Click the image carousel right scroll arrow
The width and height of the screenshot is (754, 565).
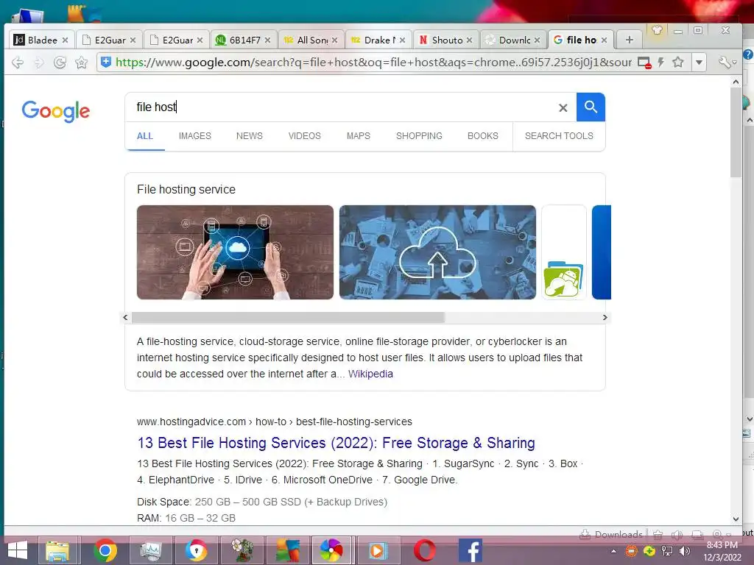(x=605, y=317)
